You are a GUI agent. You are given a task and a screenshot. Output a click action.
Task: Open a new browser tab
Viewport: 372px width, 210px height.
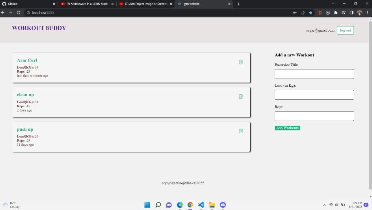coord(238,4)
